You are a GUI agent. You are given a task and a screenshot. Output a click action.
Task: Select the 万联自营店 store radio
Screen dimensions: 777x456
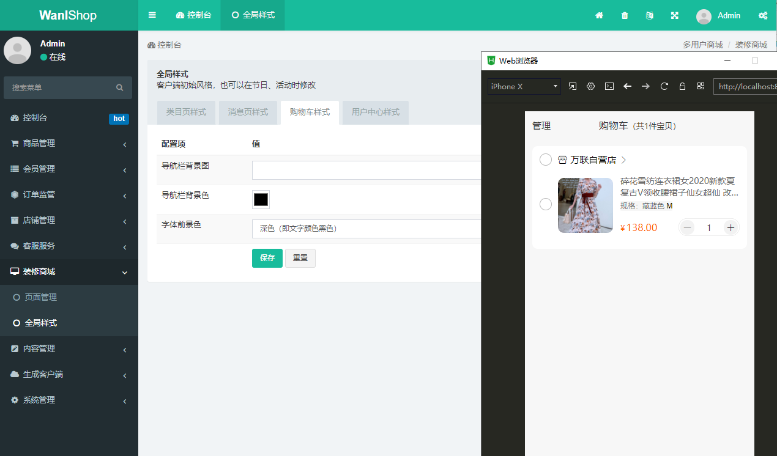click(546, 160)
